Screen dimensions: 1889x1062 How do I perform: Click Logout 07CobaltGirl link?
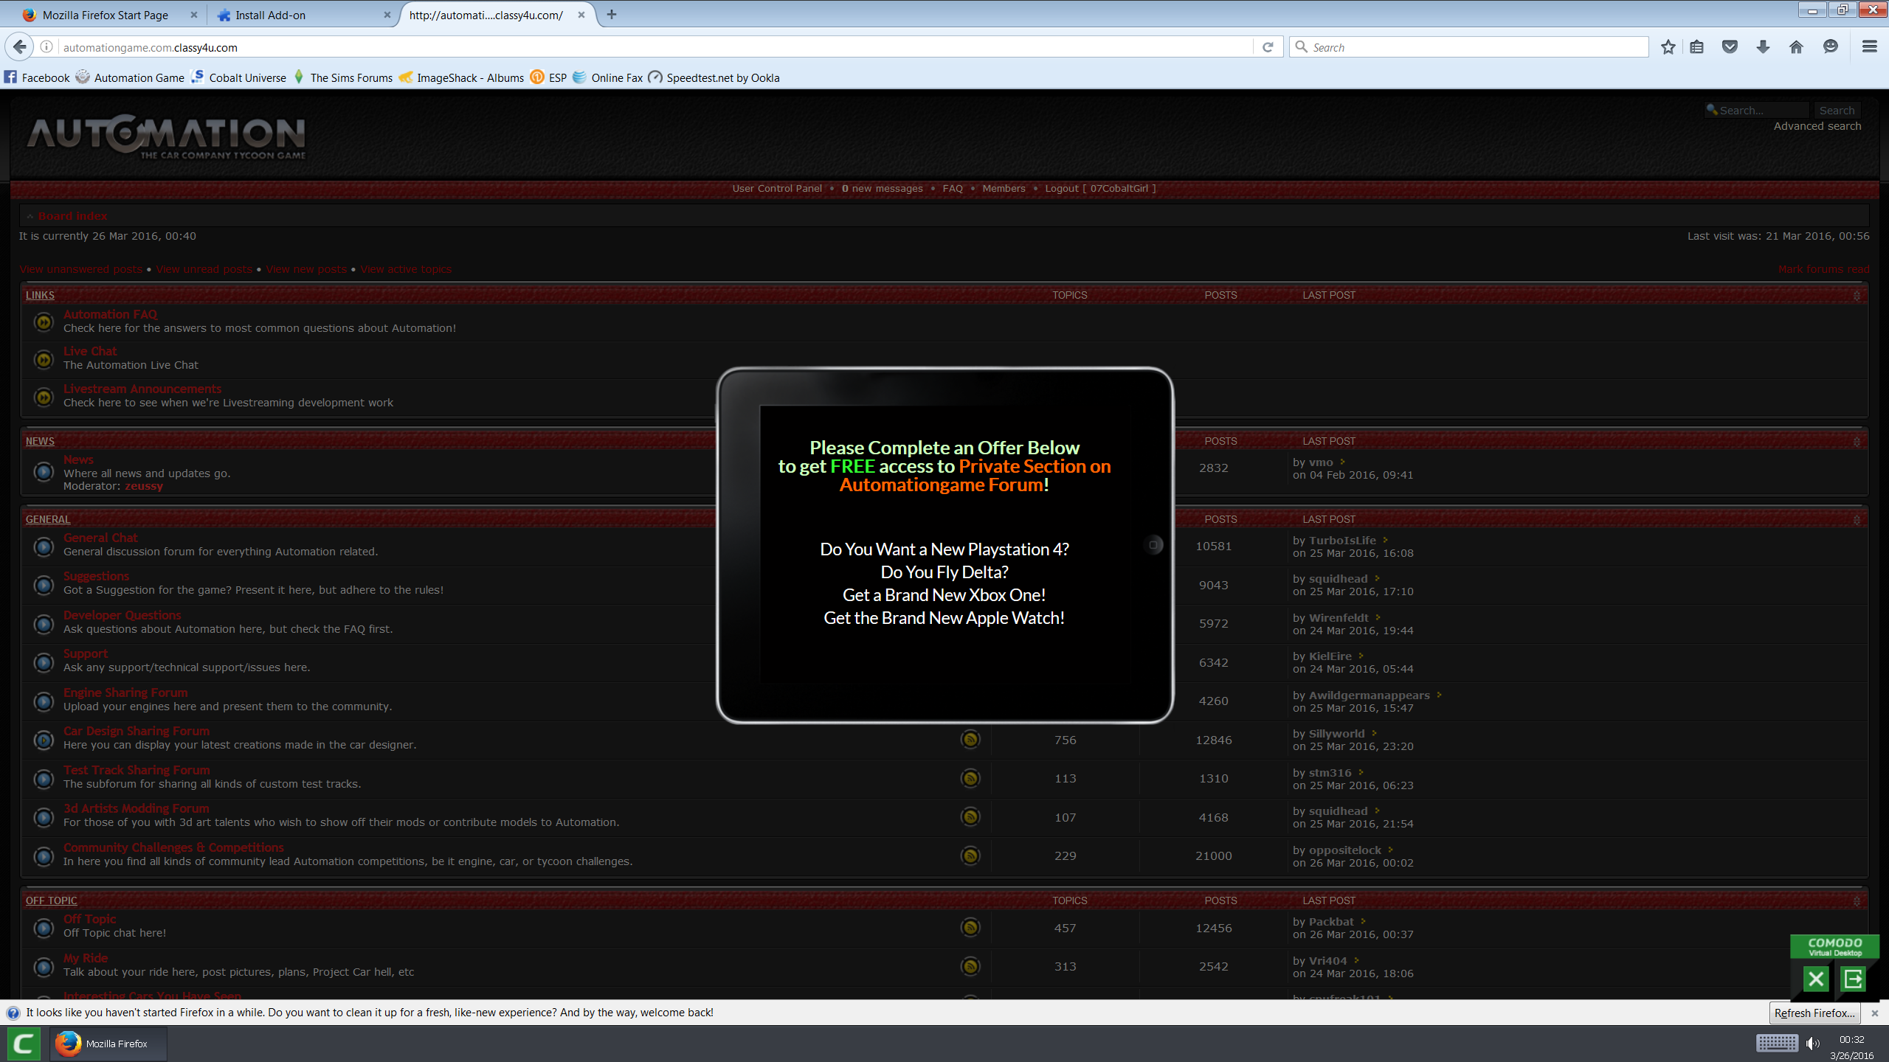point(1100,189)
